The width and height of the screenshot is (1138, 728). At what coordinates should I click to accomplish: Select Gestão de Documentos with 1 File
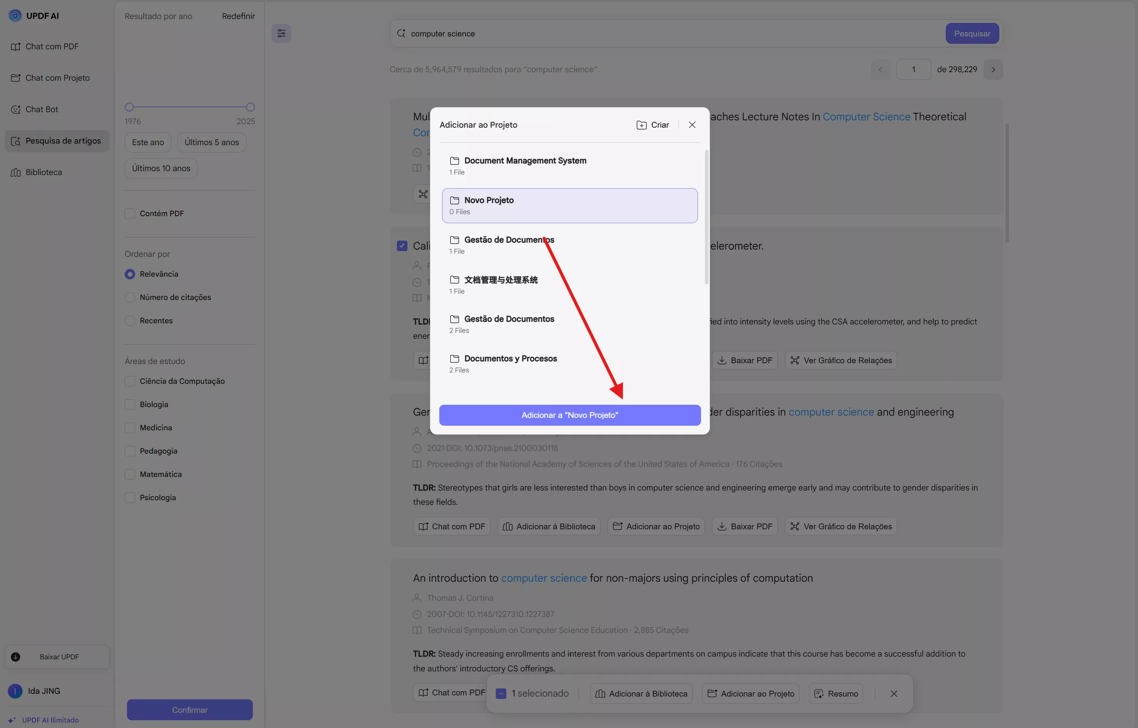click(x=569, y=245)
